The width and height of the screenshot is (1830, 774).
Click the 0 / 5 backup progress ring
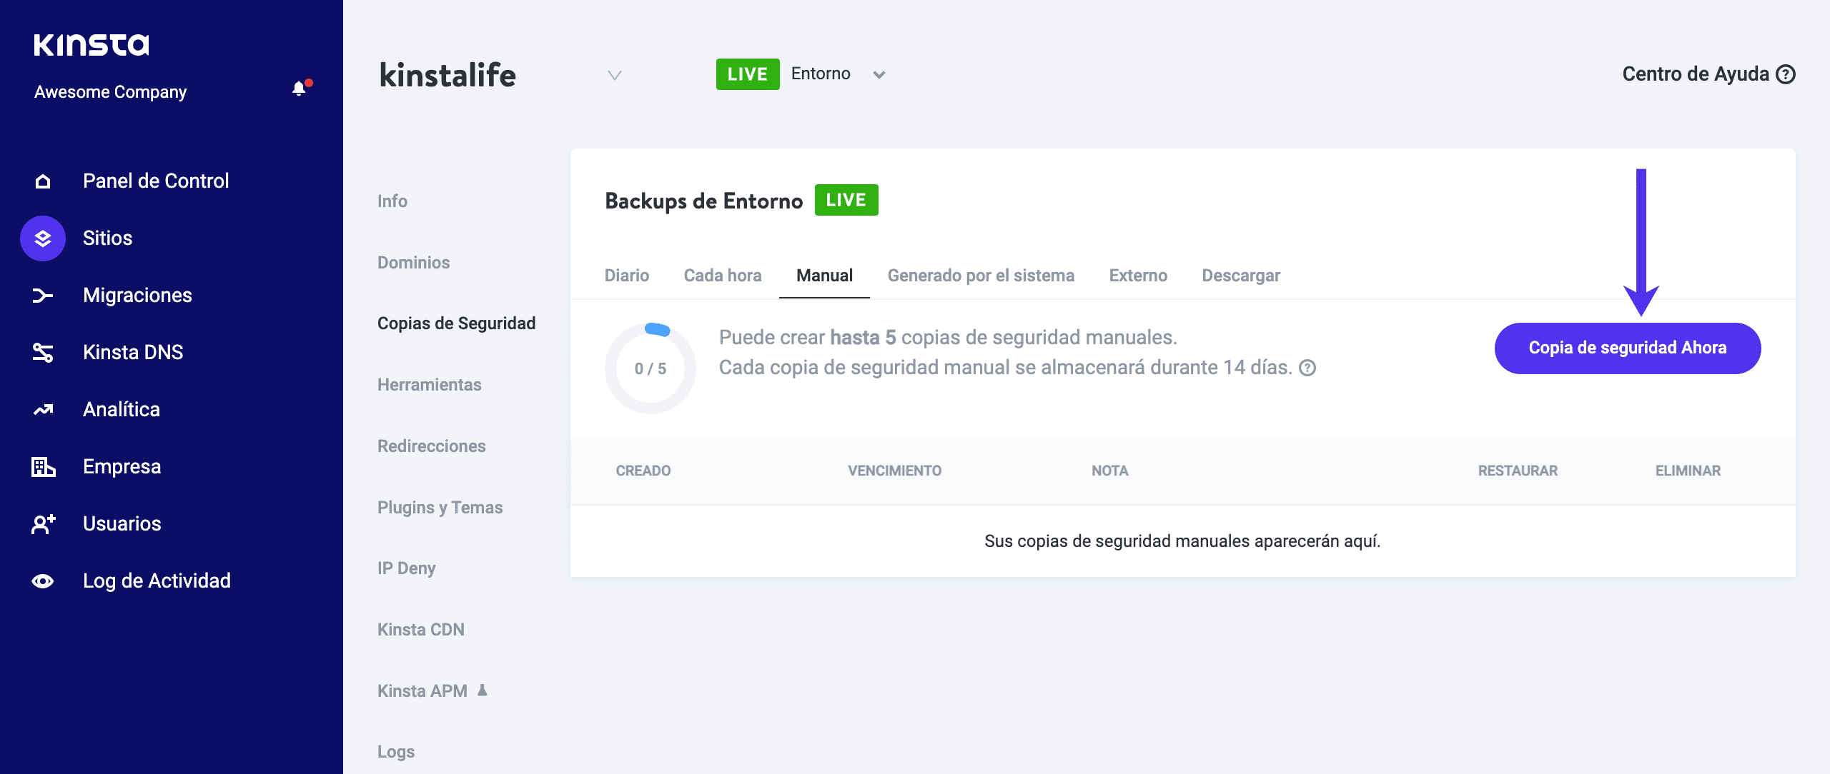tap(650, 368)
